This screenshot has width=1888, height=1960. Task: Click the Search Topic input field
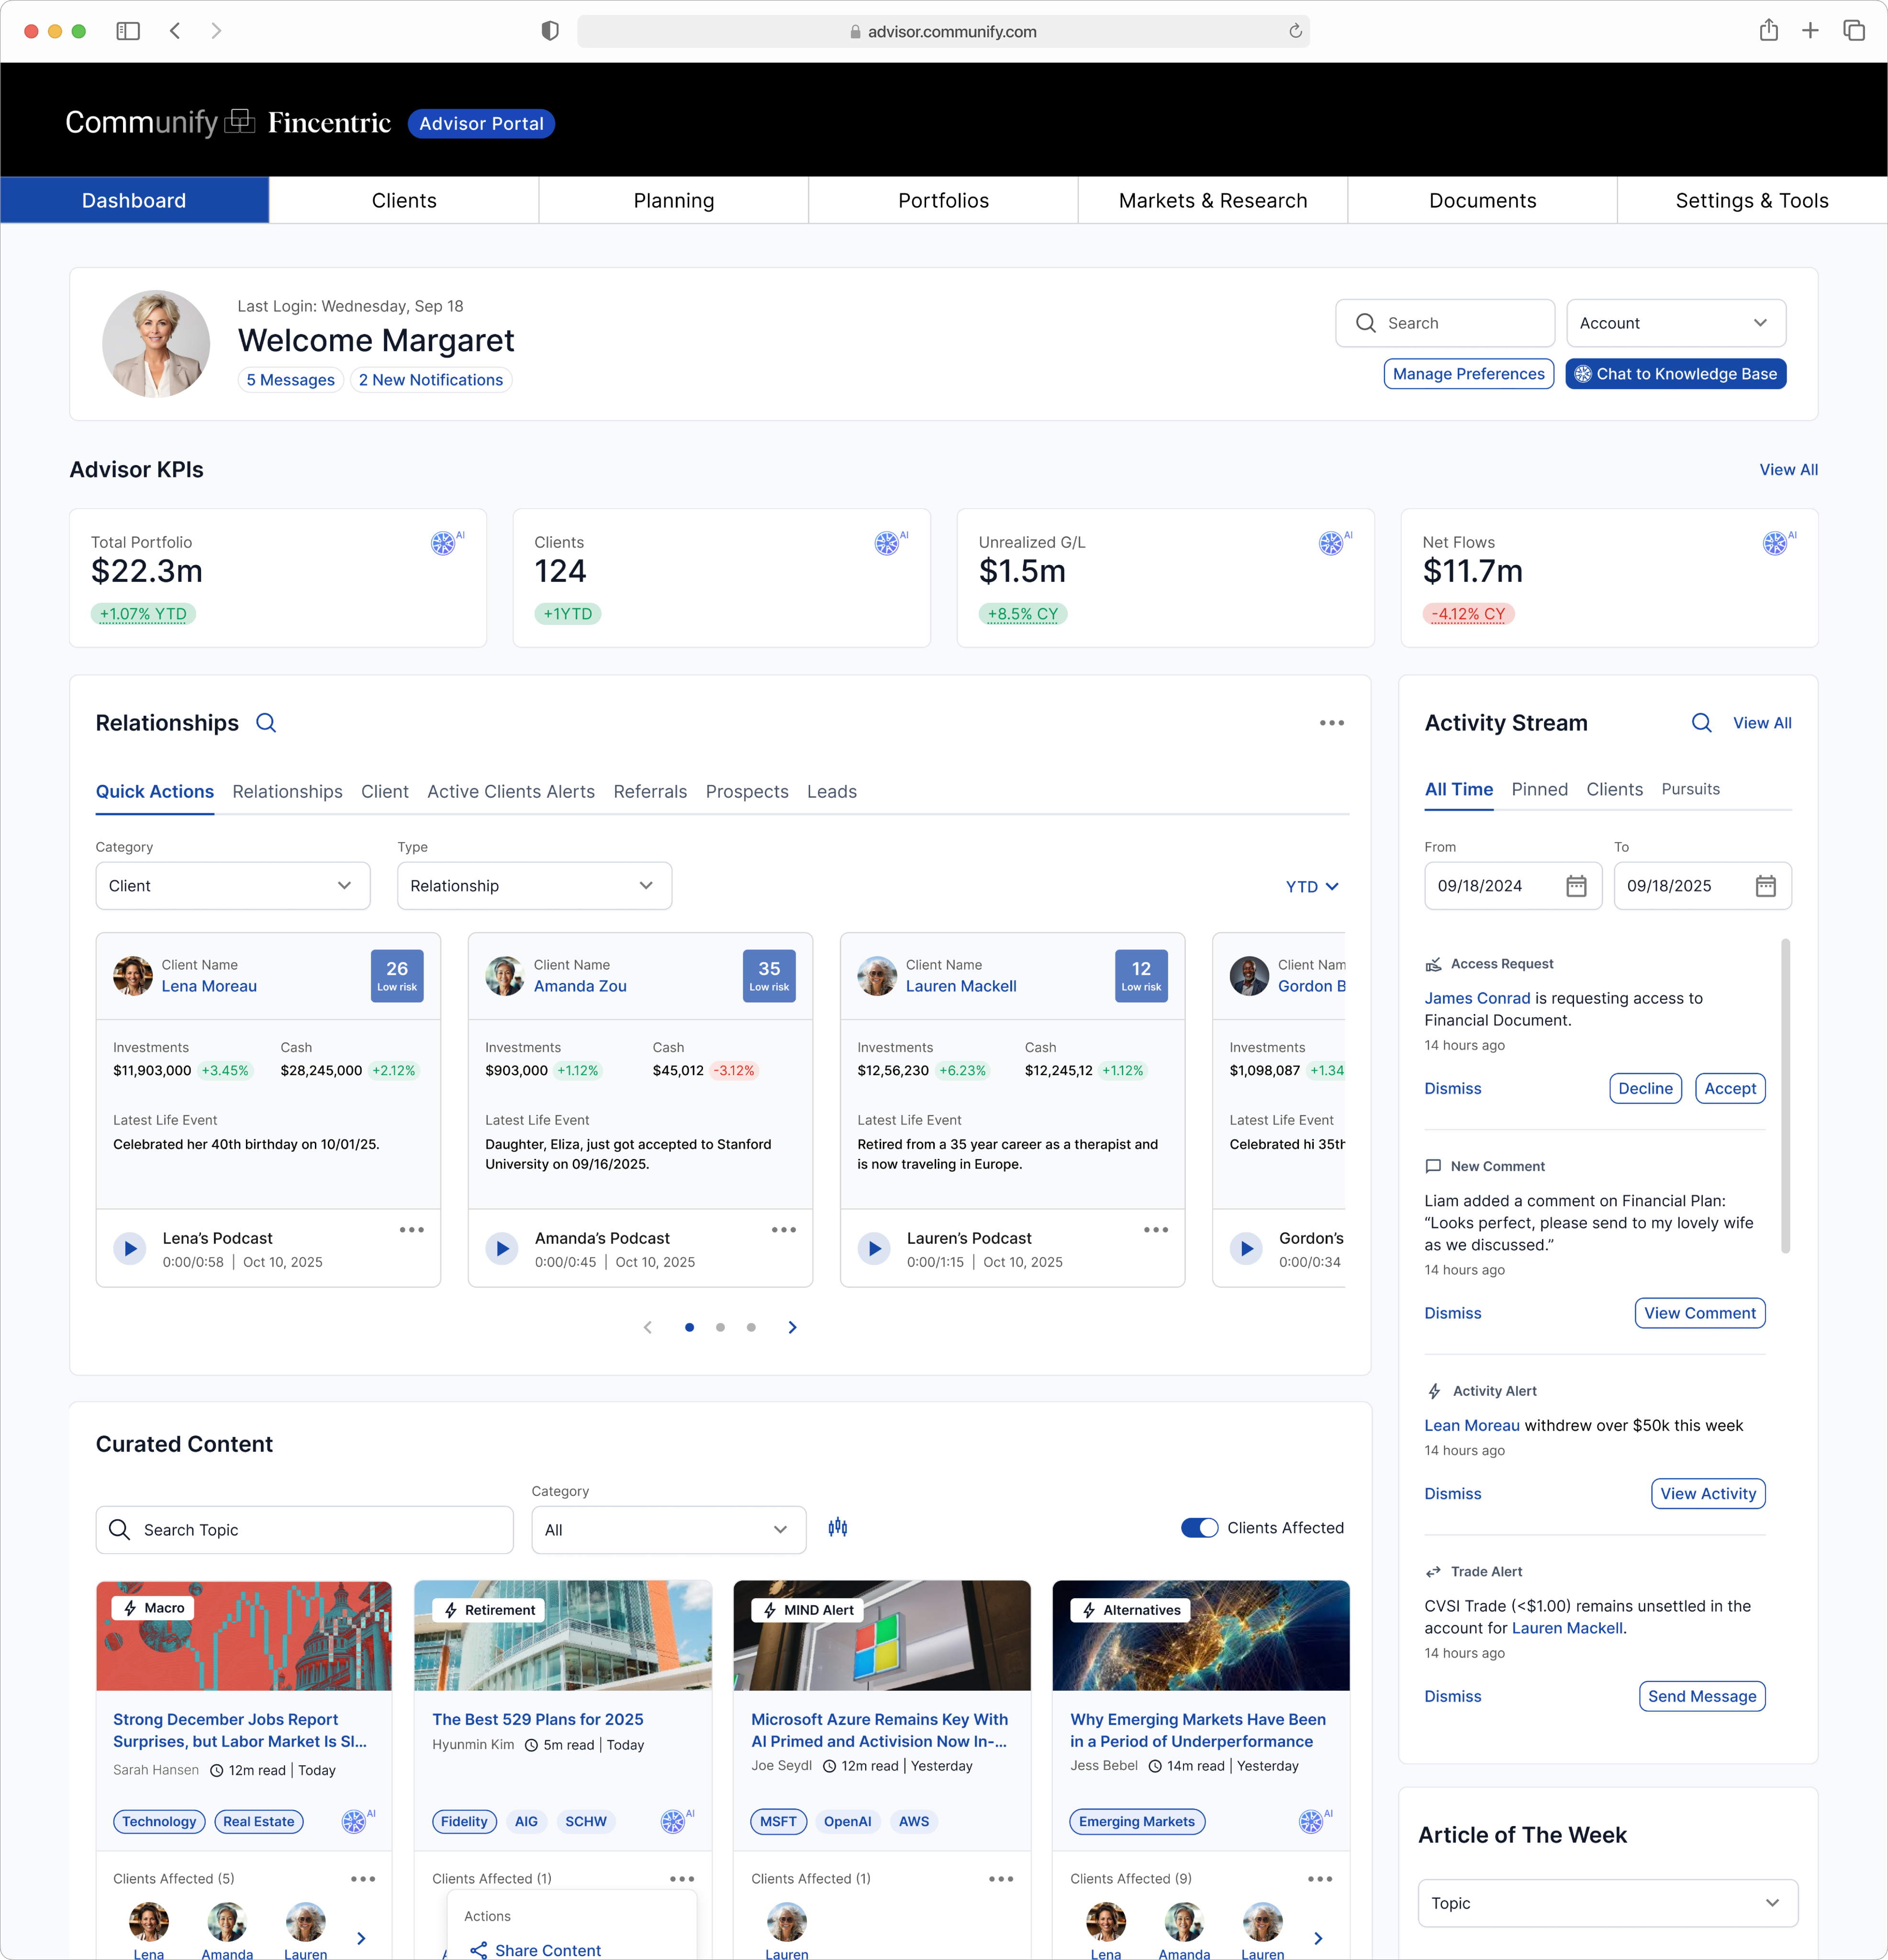[305, 1529]
